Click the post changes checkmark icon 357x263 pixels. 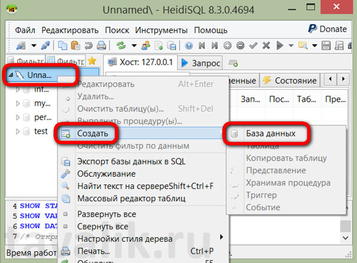253,46
